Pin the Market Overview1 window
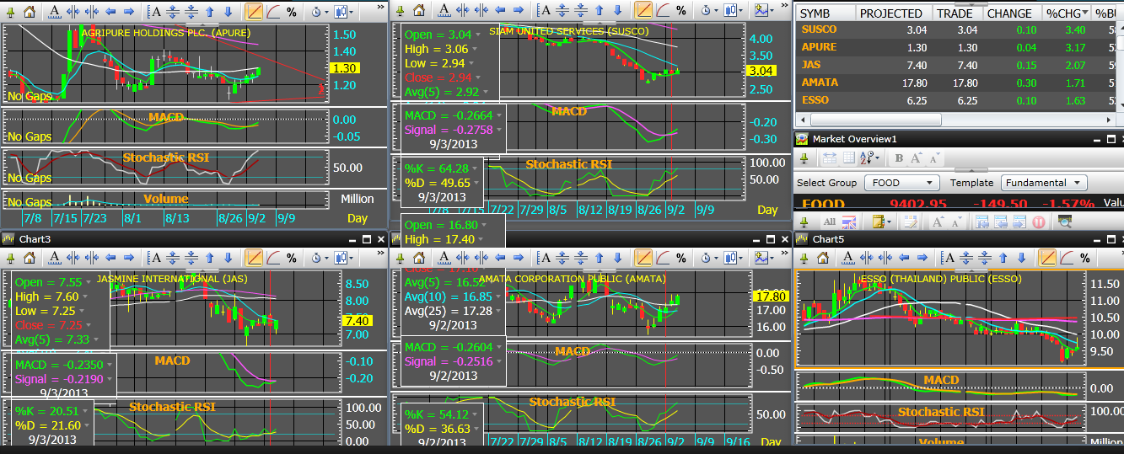 (804, 158)
